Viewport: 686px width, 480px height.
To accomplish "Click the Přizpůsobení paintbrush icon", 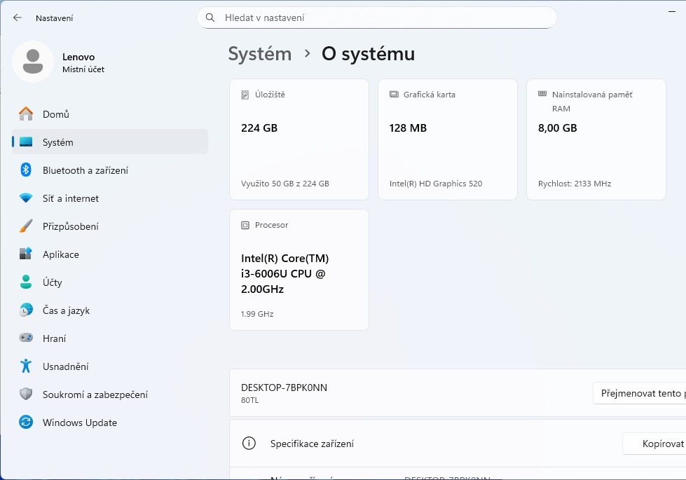I will click(26, 226).
